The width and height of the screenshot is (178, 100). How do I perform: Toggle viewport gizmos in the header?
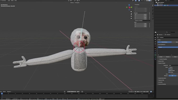pos(136,1)
